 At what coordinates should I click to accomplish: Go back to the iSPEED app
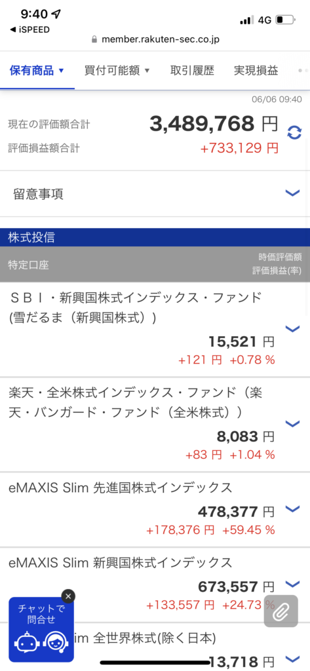click(30, 29)
